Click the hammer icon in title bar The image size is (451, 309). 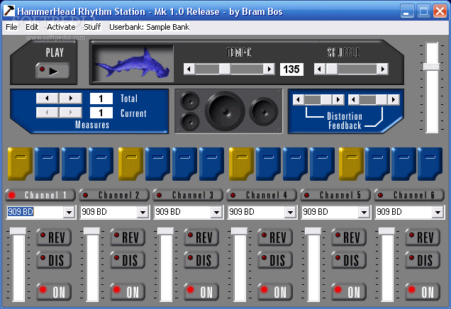tap(9, 11)
